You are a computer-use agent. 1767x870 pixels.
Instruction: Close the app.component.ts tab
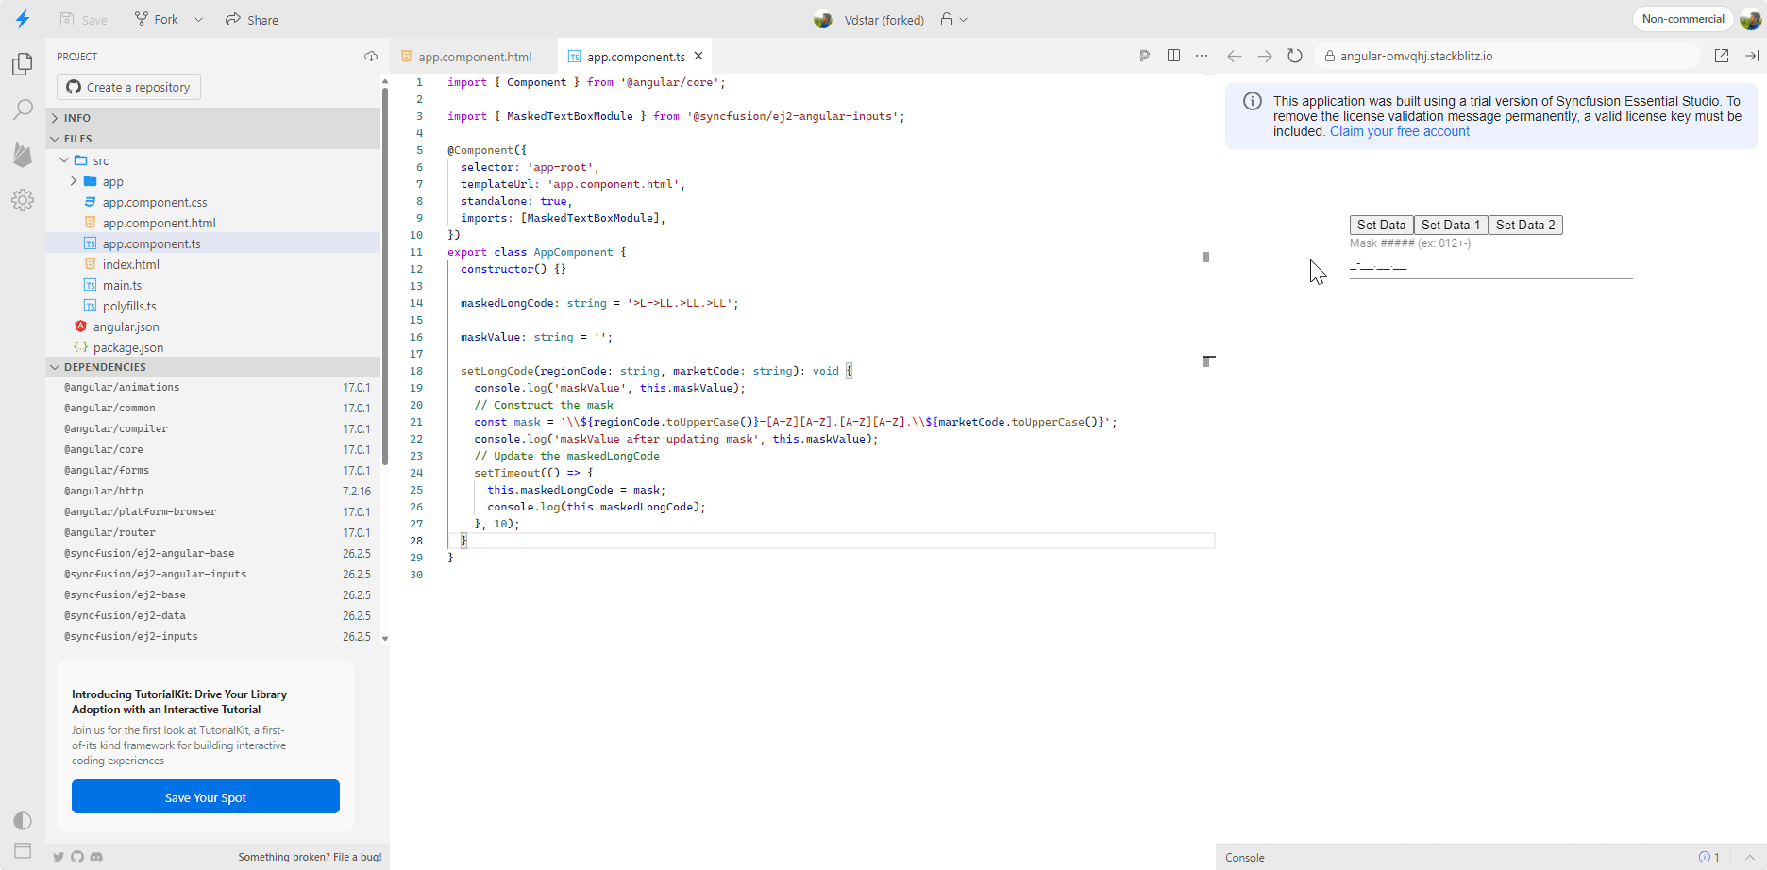[698, 57]
